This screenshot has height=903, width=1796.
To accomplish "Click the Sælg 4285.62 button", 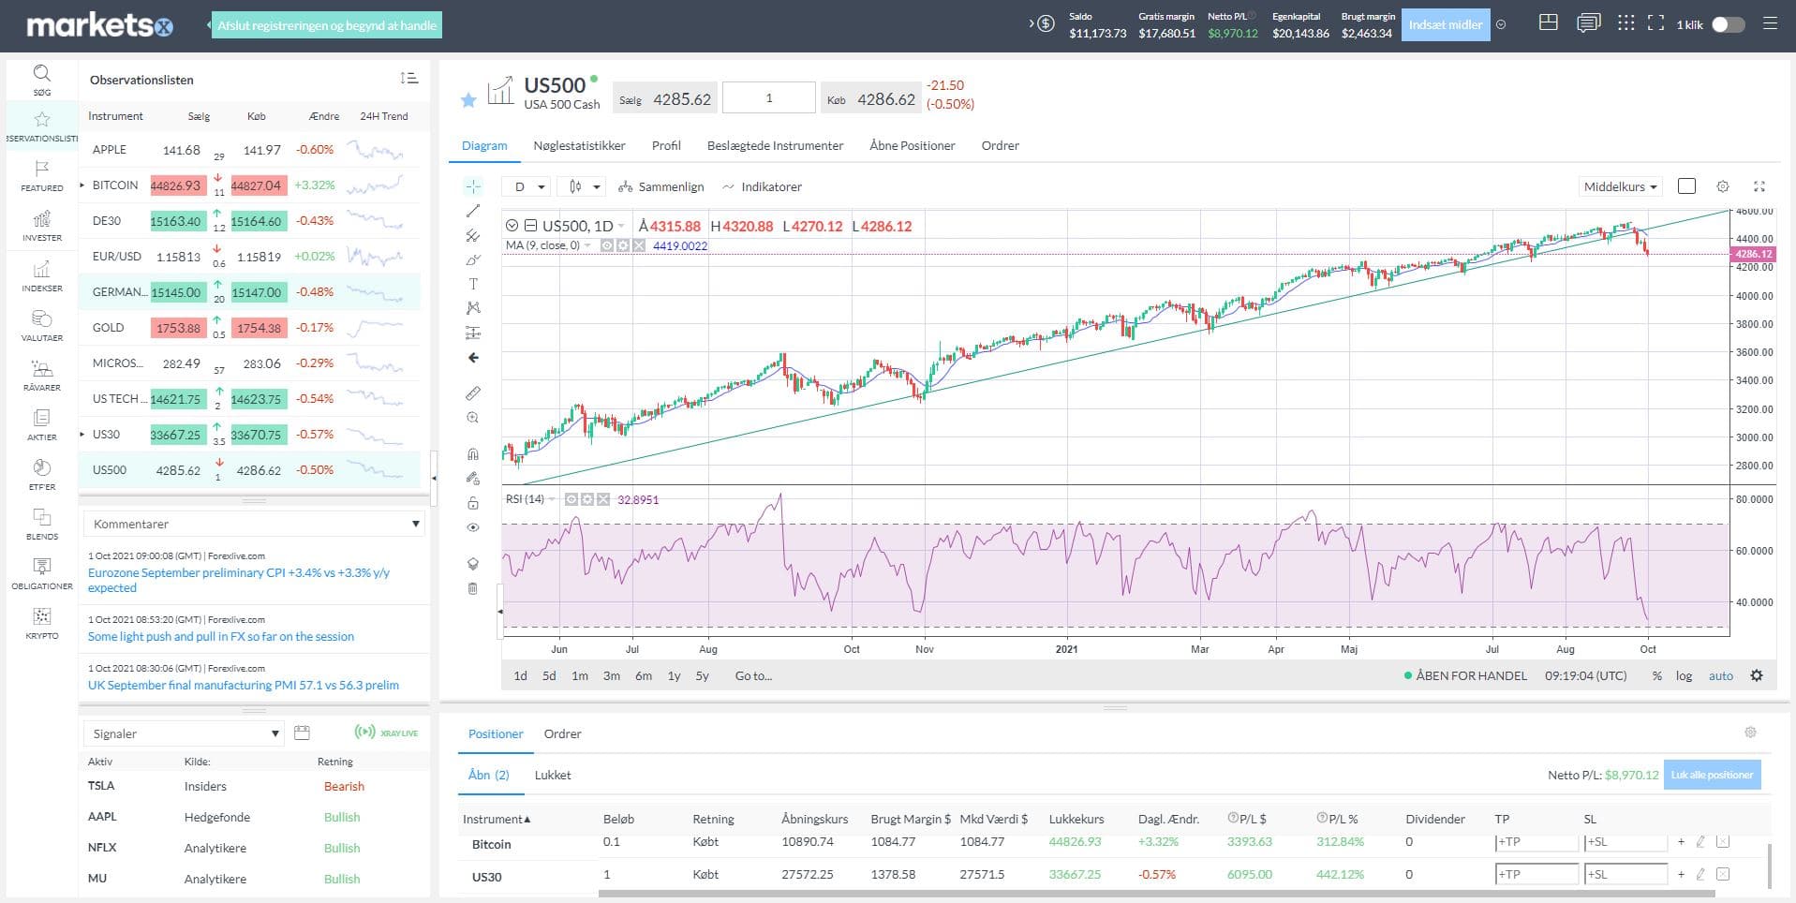I will coord(665,99).
